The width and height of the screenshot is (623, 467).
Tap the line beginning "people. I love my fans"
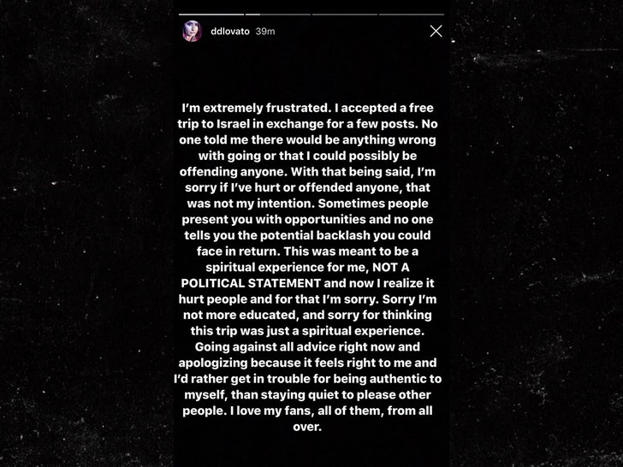(x=307, y=411)
